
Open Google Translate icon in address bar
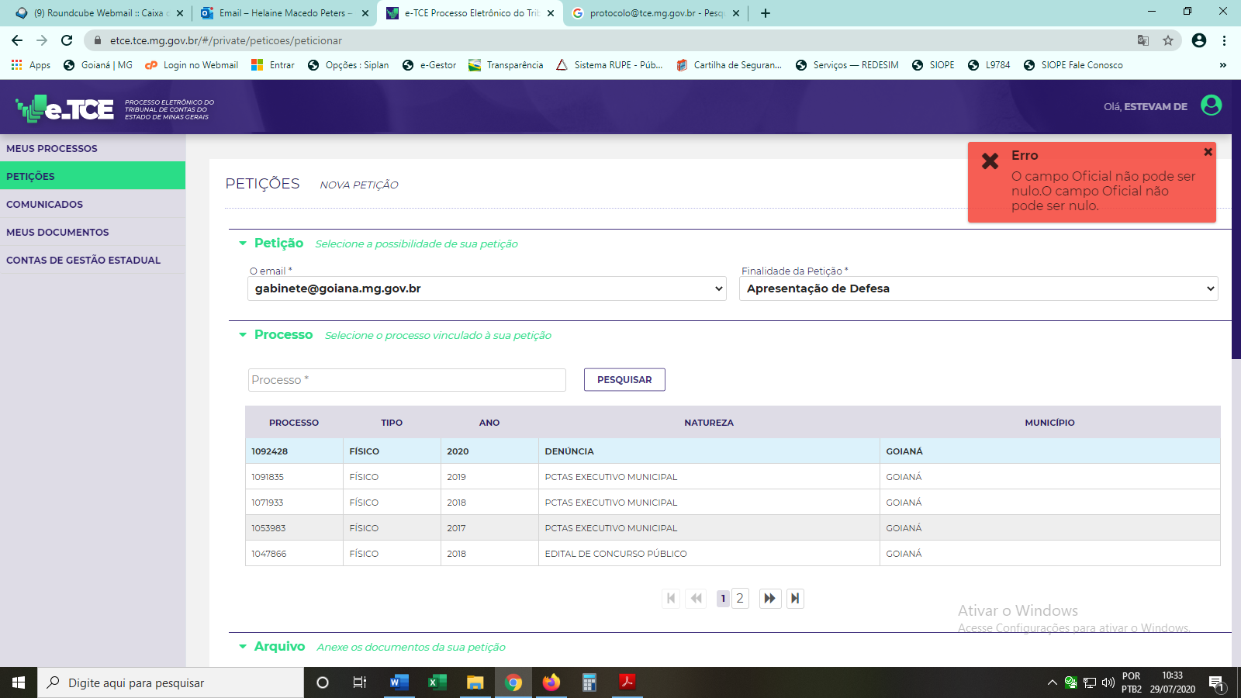[x=1142, y=40]
